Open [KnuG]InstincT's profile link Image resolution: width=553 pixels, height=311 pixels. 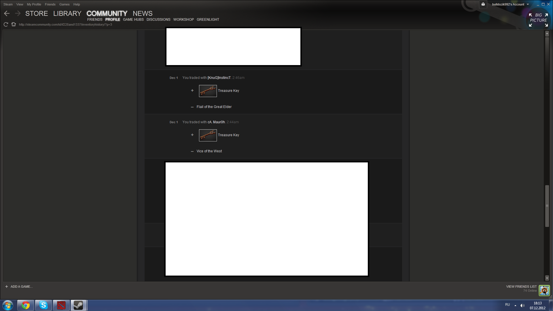[x=219, y=78]
